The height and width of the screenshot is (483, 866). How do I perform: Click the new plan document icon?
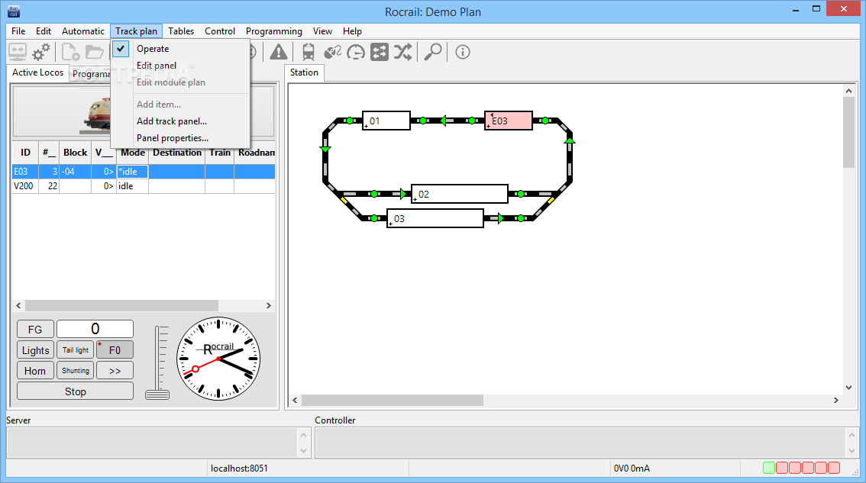coord(71,53)
